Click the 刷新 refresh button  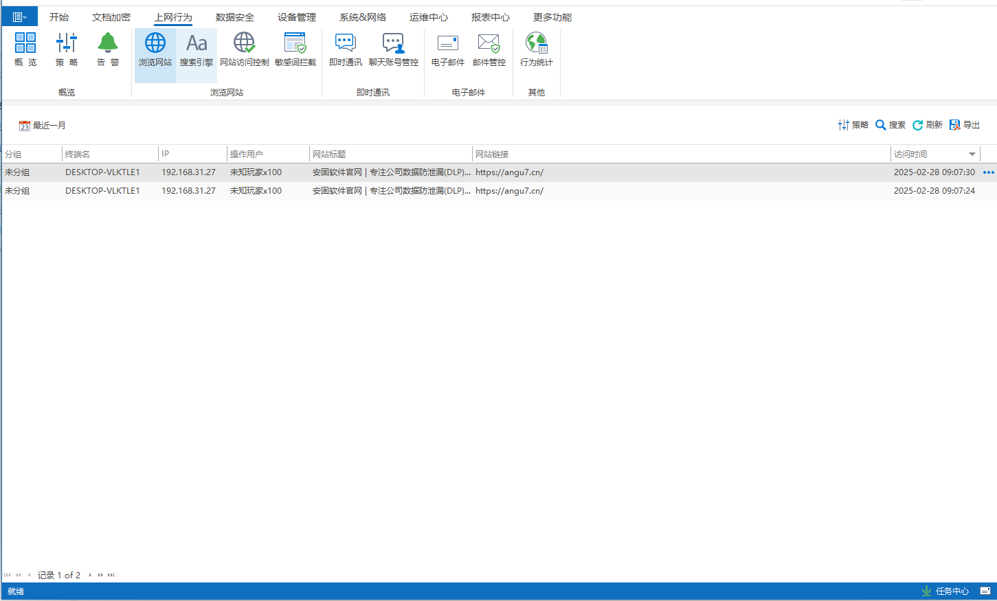tap(928, 125)
